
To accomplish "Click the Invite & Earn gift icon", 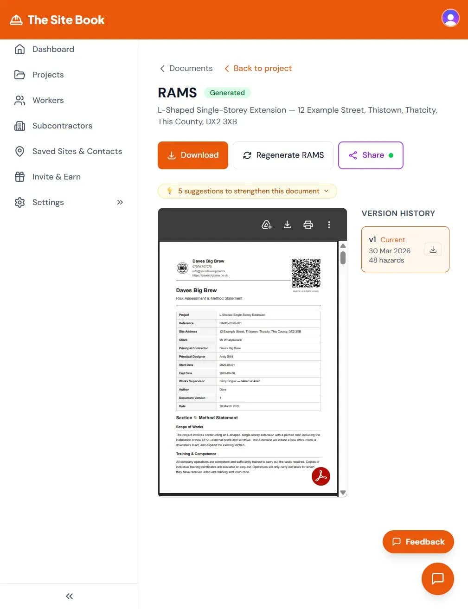I will coord(19,177).
